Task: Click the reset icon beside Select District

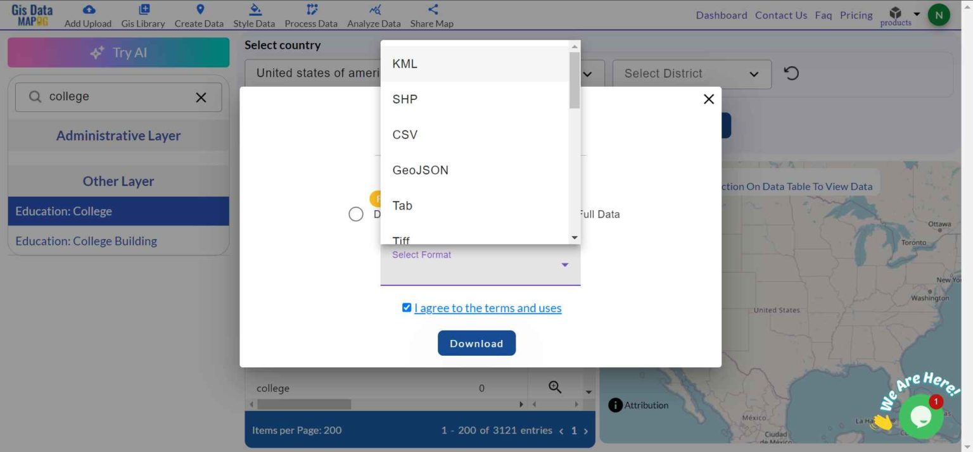Action: [x=791, y=73]
